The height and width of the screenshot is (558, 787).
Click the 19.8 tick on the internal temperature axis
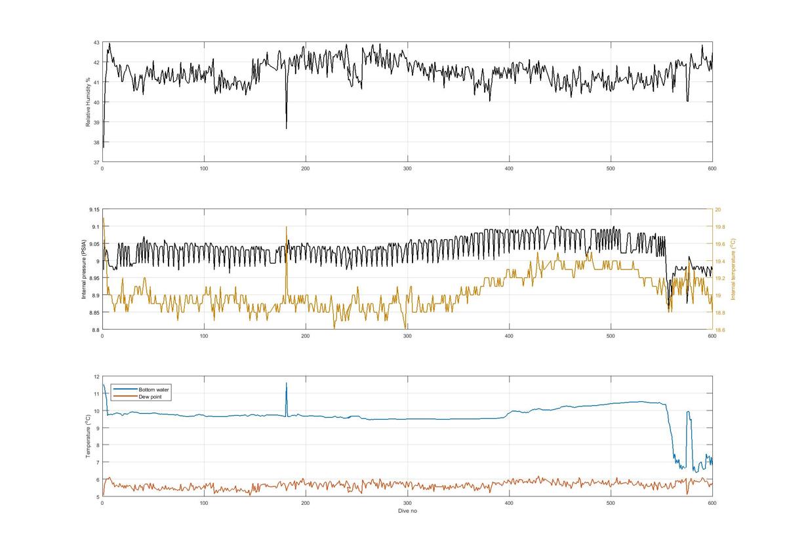(x=719, y=227)
